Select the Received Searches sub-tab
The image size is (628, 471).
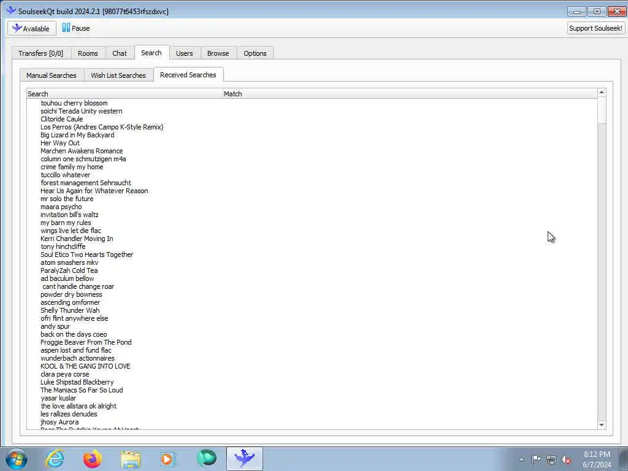click(188, 74)
